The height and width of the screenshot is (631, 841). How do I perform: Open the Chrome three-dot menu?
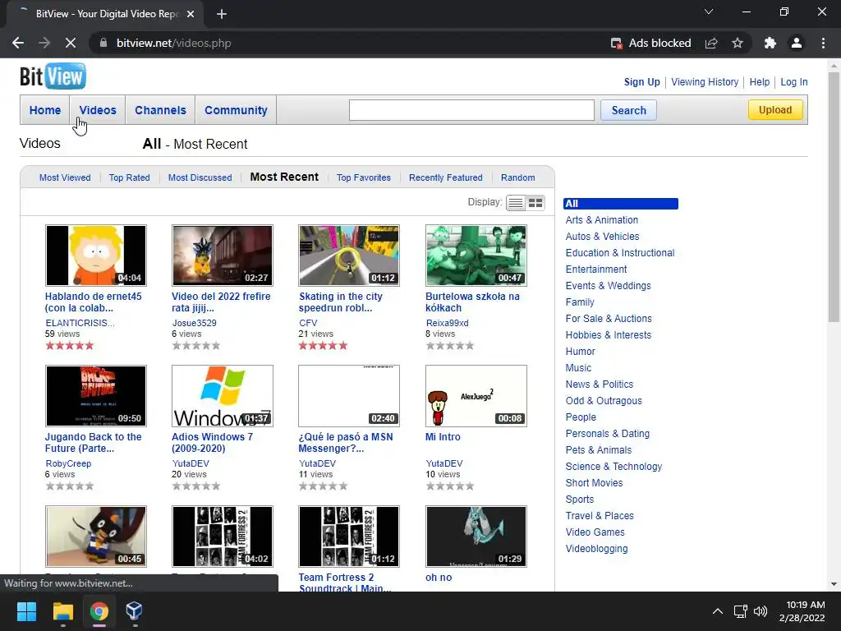(823, 43)
